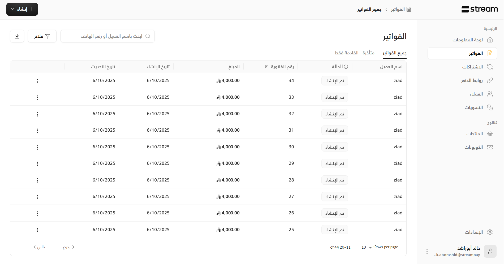Sort by invoice number using the sort icon
Image resolution: width=504 pixels, height=264 pixels.
click(x=266, y=67)
